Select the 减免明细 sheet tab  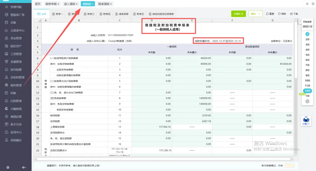coord(122,14)
